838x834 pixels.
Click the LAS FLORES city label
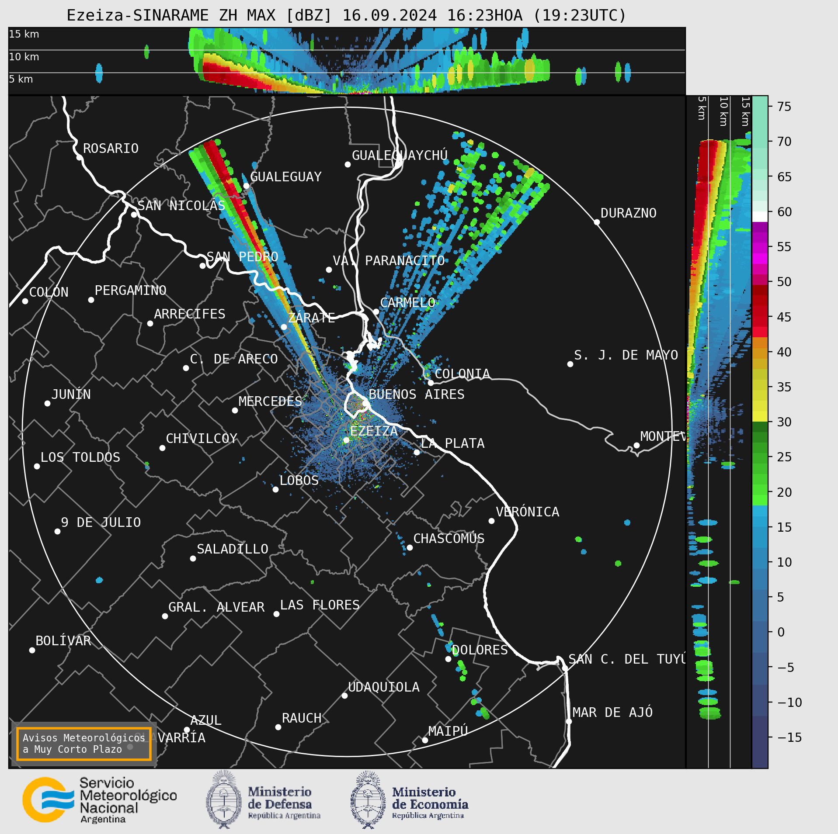coord(320,605)
